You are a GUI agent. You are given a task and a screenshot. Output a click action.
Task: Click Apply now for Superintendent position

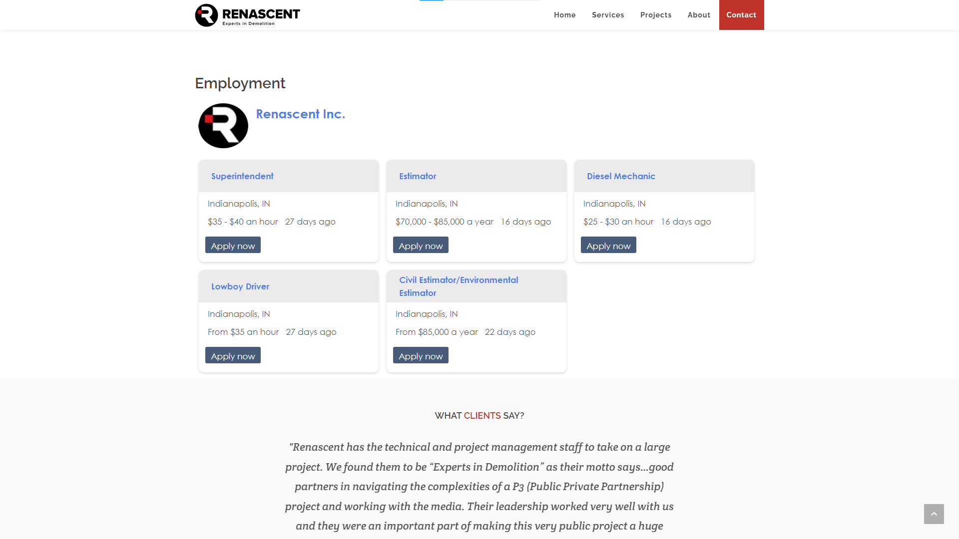click(232, 246)
